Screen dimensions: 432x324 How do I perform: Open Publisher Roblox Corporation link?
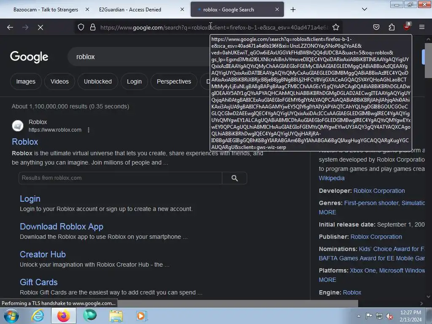point(376,237)
